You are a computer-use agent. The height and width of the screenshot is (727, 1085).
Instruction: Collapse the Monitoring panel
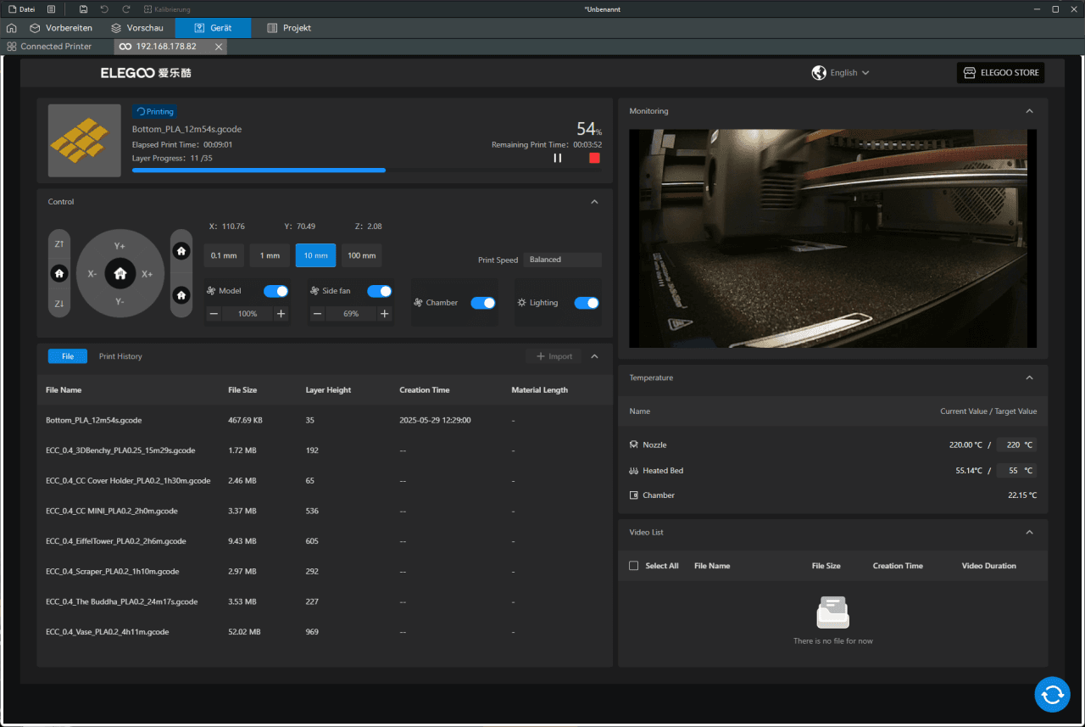click(1029, 111)
